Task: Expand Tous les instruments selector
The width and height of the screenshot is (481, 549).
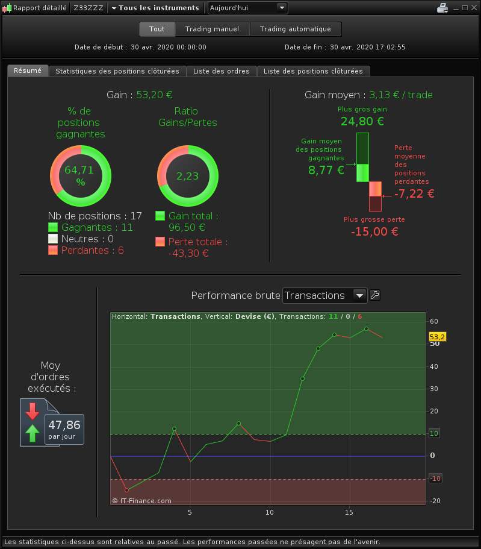Action: 155,8
